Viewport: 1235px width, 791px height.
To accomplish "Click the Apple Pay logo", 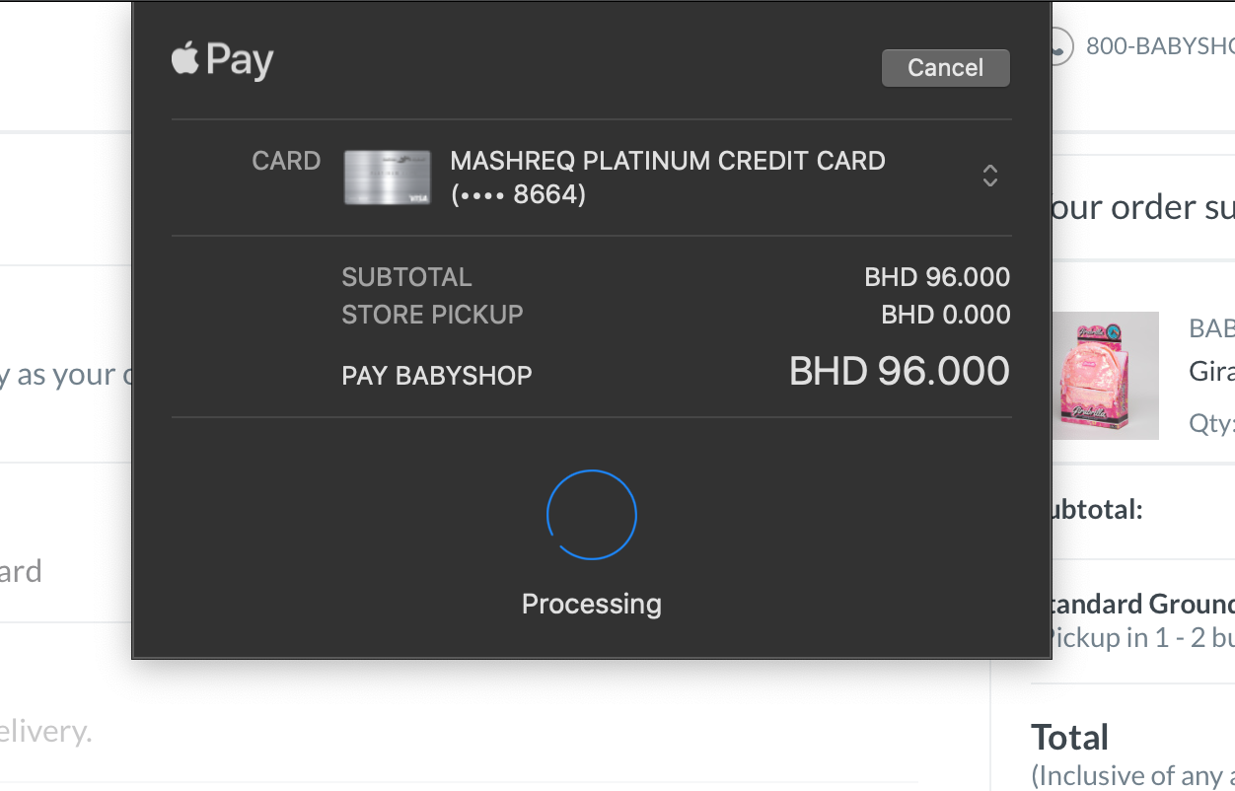I will pyautogui.click(x=223, y=60).
